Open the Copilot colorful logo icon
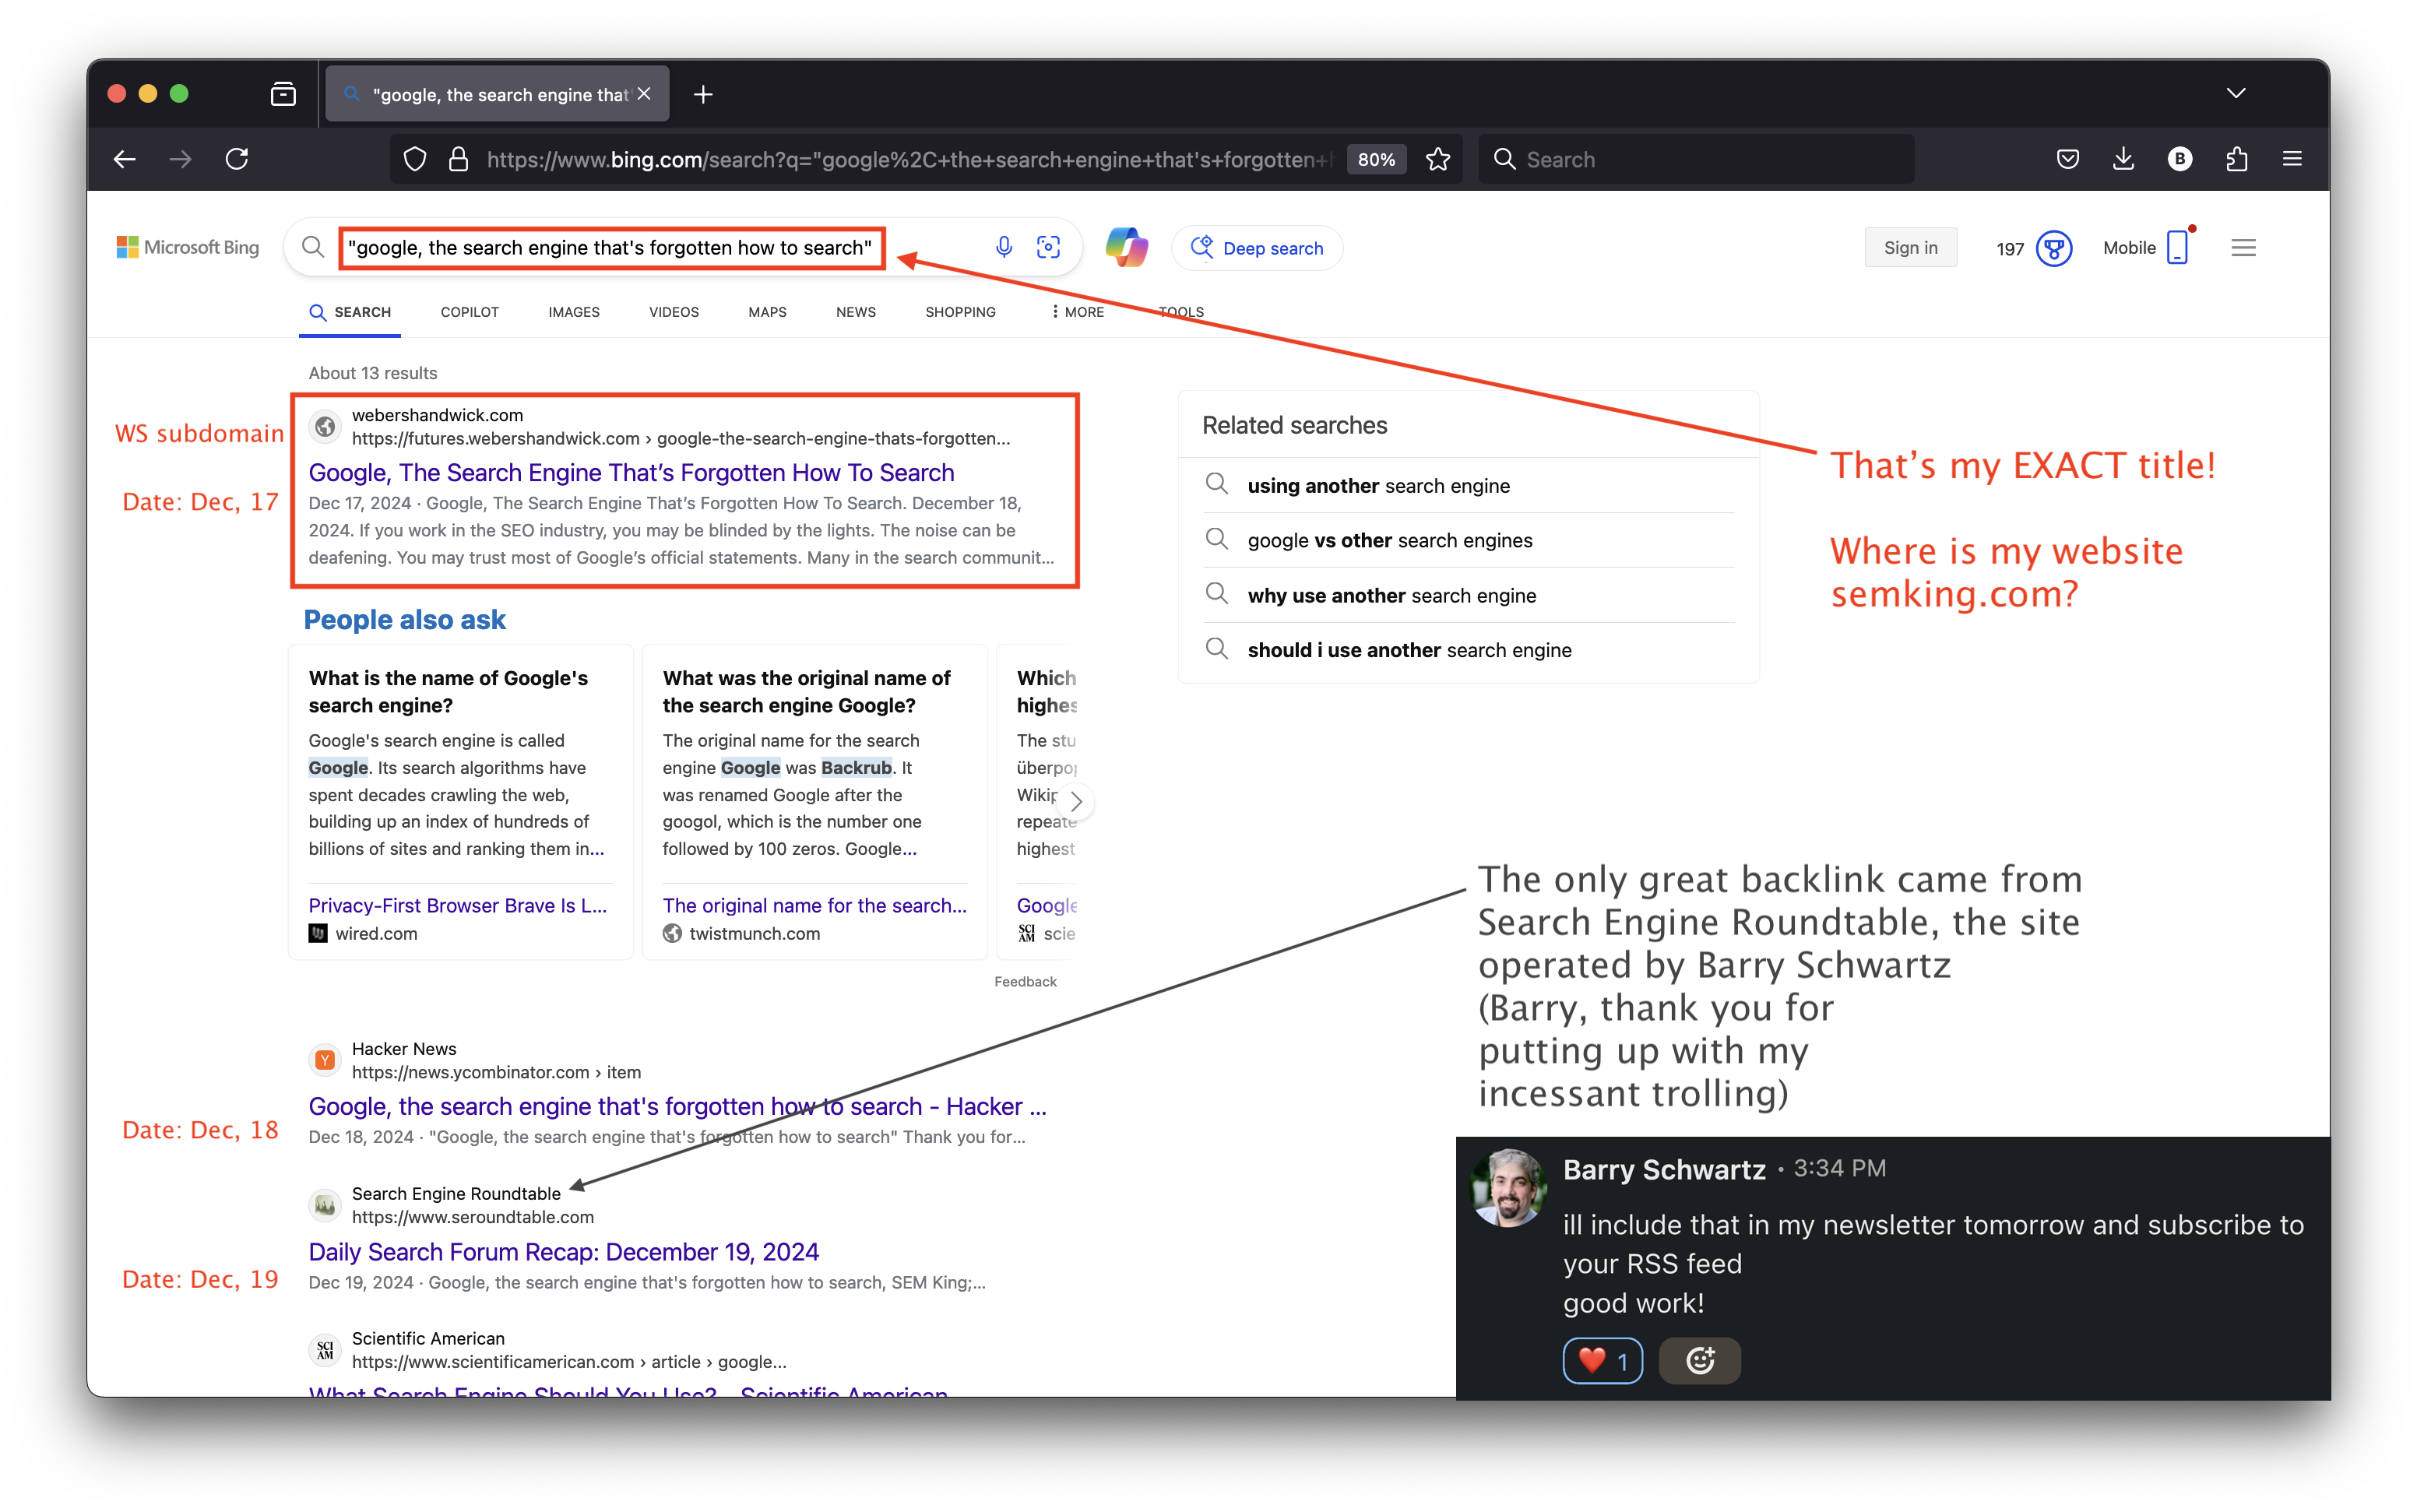The height and width of the screenshot is (1512, 2417). 1126,247
